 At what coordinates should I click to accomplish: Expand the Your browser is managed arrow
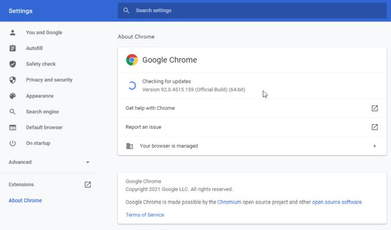pos(374,146)
